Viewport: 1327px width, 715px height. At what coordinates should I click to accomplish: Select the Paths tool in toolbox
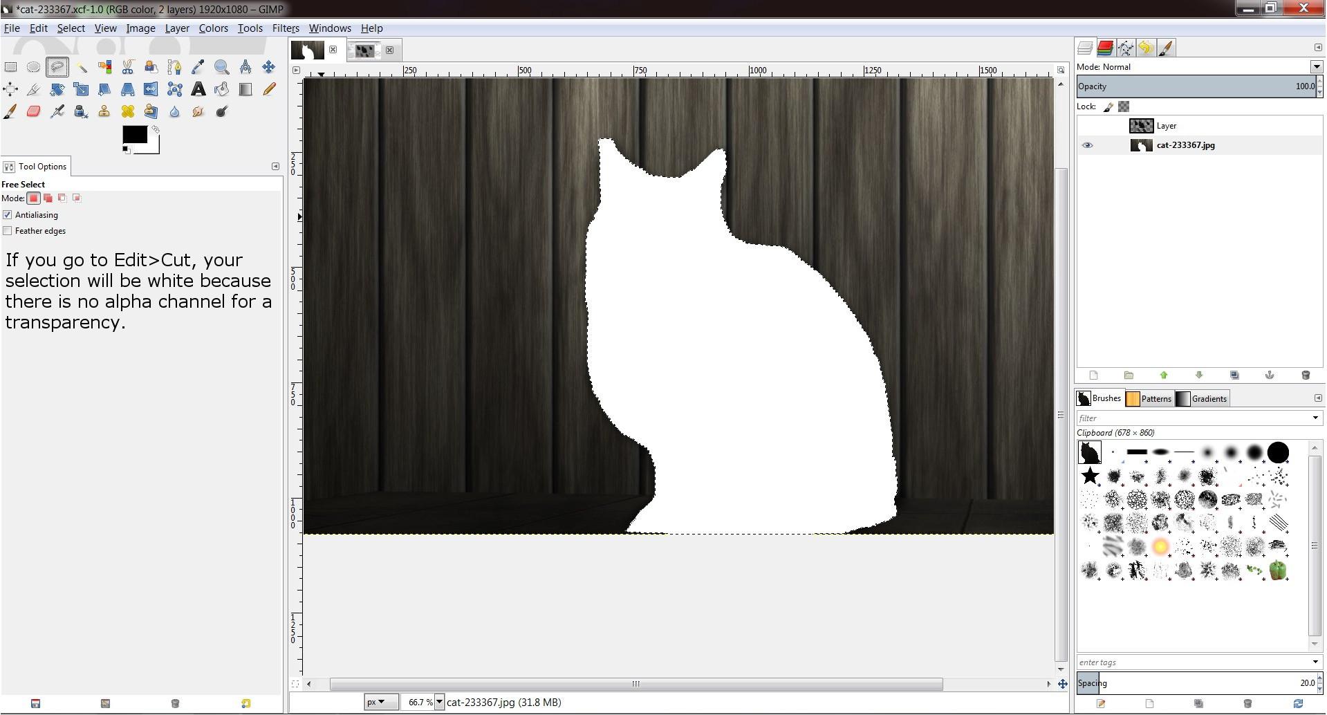coord(174,67)
